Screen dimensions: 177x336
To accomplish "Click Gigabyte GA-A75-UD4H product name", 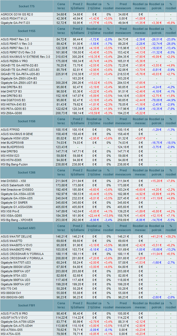I will tap(17, 326).
